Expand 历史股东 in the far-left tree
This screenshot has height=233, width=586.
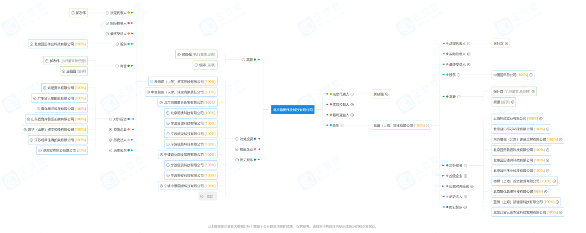tap(110, 150)
